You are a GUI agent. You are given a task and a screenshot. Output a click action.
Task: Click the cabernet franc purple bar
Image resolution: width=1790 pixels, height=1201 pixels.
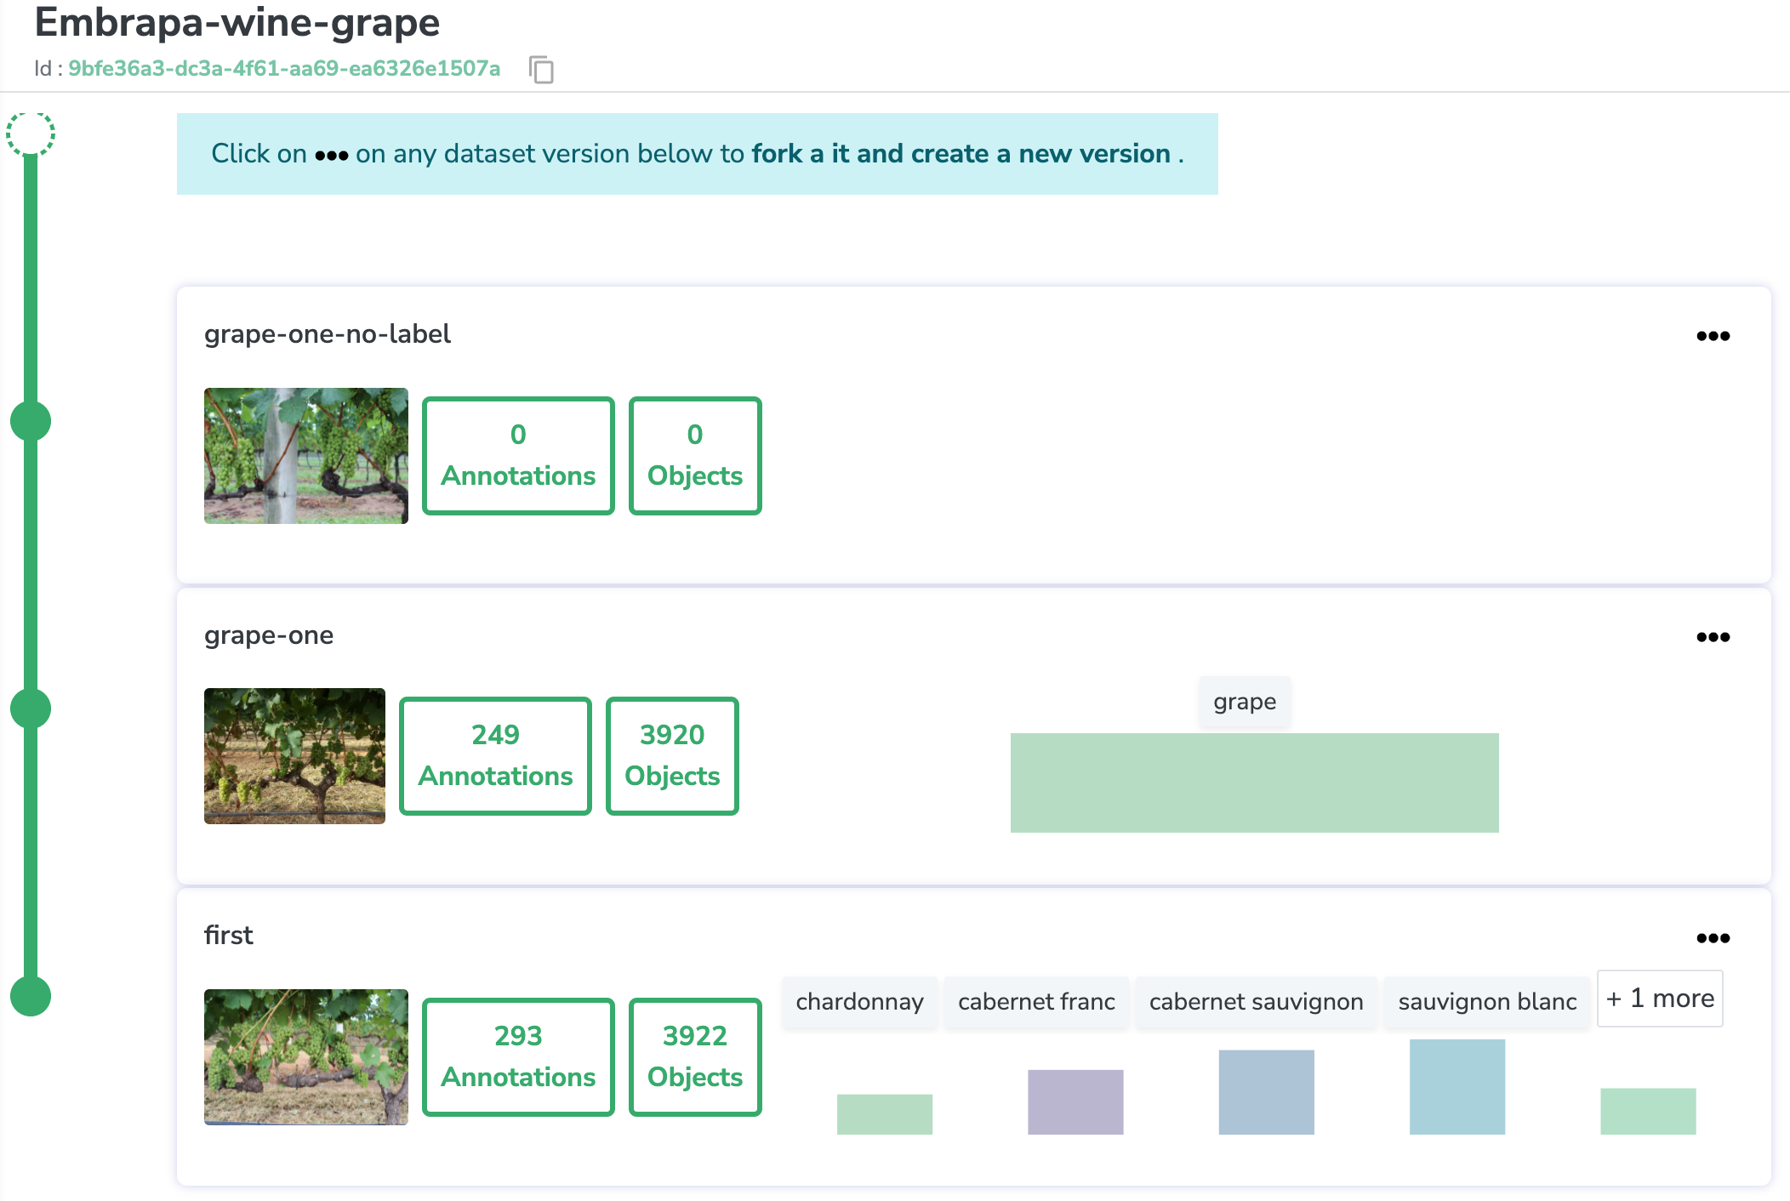pos(1075,1102)
